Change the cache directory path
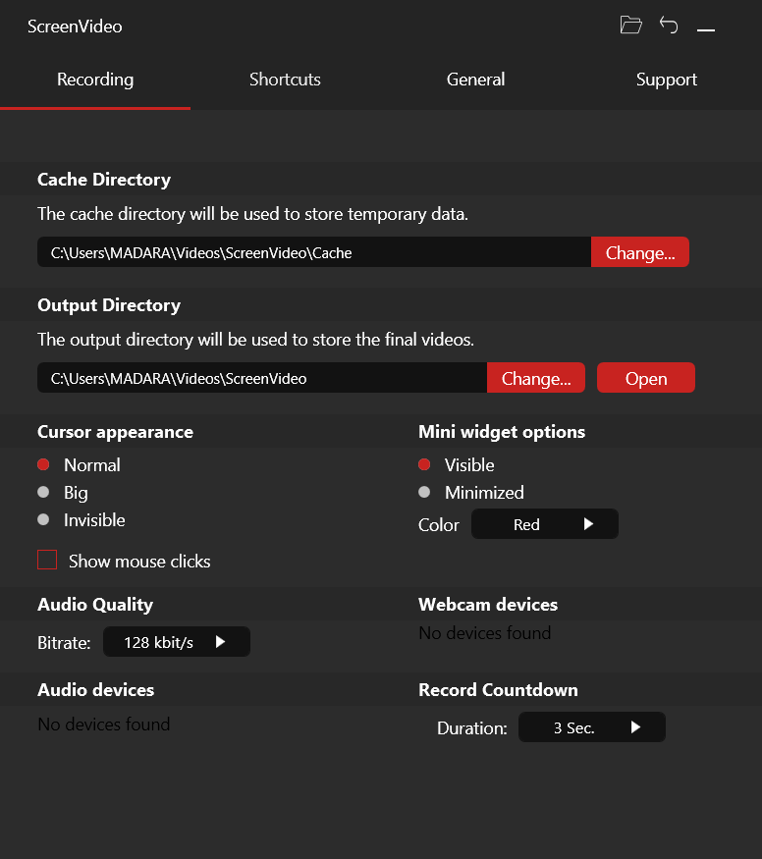The width and height of the screenshot is (762, 859). point(640,252)
